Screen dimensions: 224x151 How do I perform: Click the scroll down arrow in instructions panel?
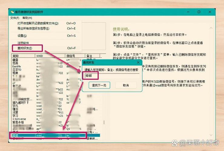click(211, 135)
